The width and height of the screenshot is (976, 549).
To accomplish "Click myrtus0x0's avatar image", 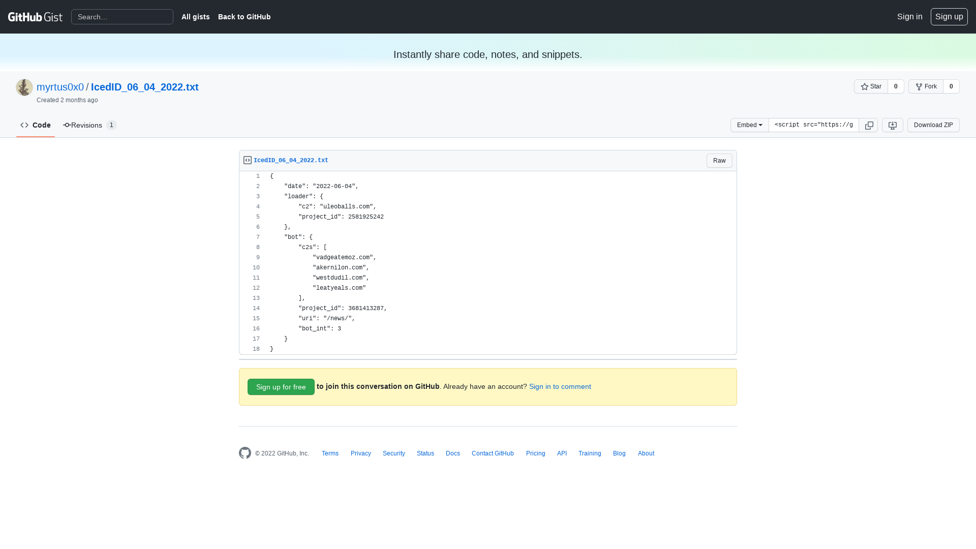I will coord(24,87).
